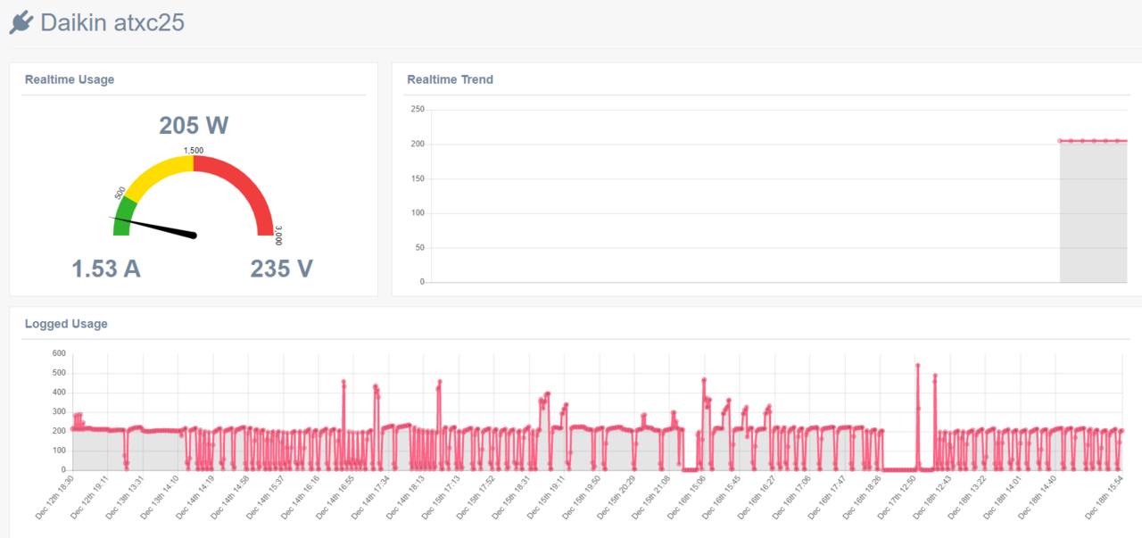This screenshot has width=1142, height=538.
Task: Click the Realtime Trend panel heading
Action: [450, 79]
